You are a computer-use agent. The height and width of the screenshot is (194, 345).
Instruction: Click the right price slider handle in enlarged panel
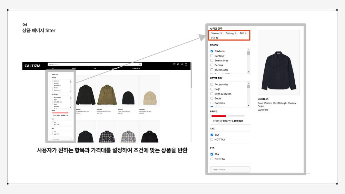pos(227,116)
